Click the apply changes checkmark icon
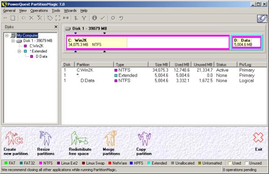 pos(103,18)
